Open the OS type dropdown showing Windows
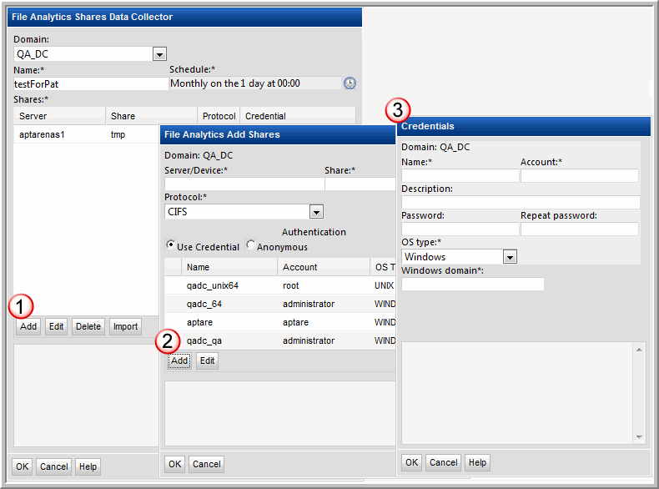 (510, 257)
